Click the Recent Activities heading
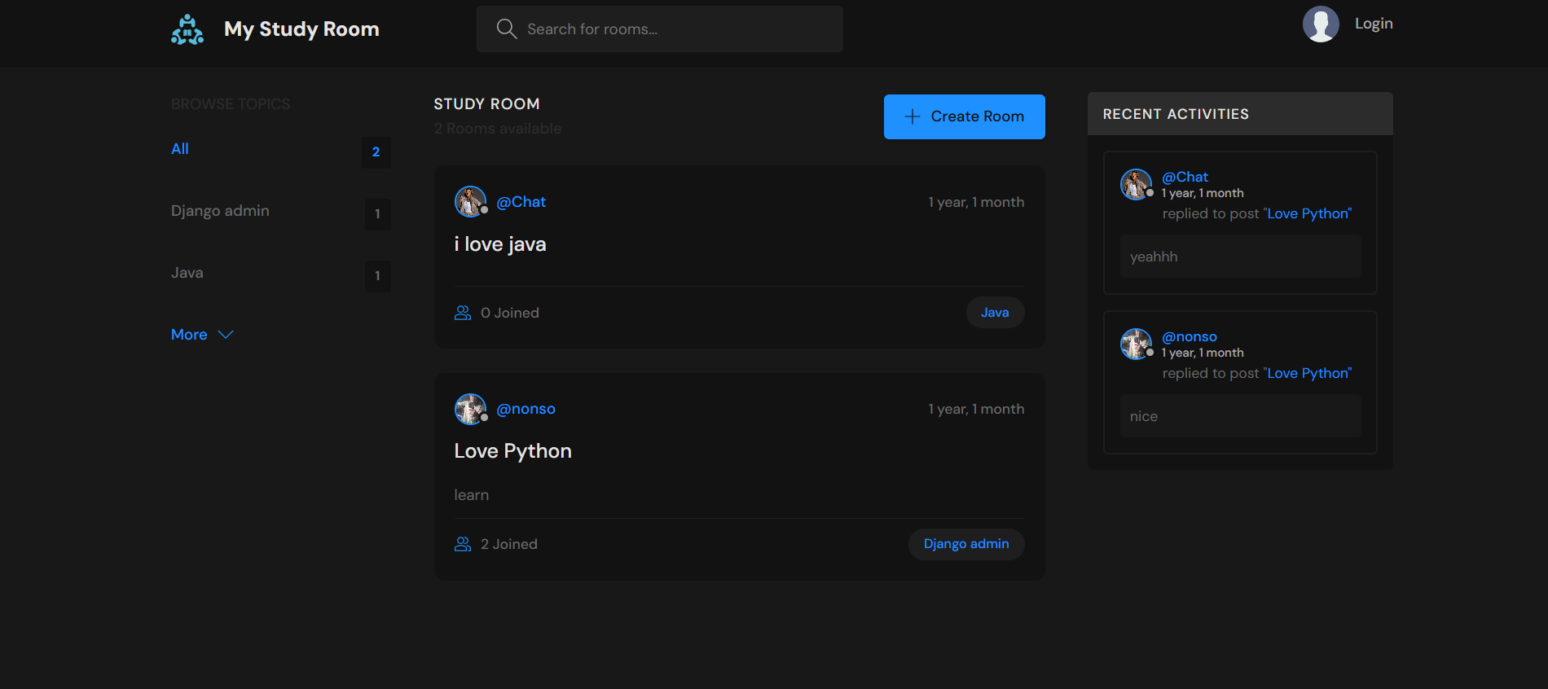 pyautogui.click(x=1176, y=114)
